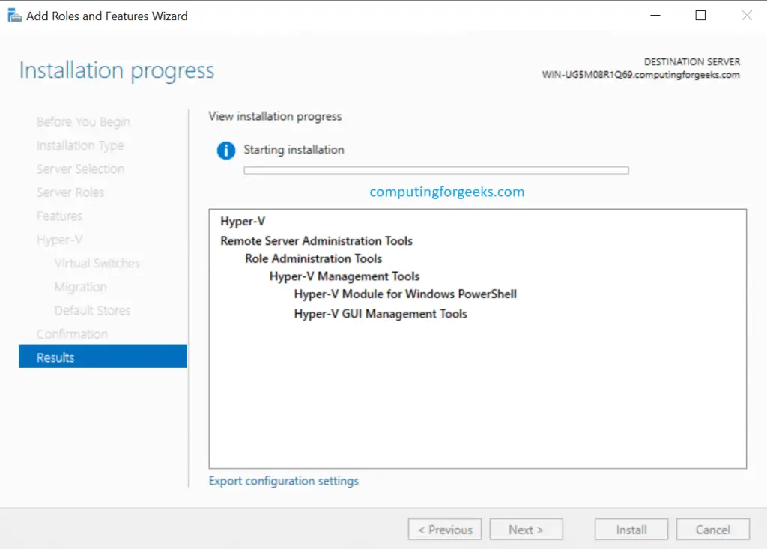Go to the Before You Begin step
767x549 pixels.
[84, 121]
